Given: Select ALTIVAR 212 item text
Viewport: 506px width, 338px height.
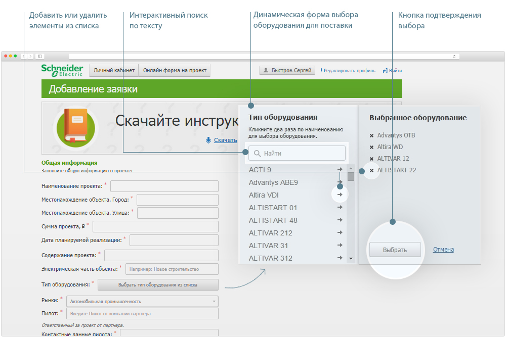Looking at the screenshot, I should click(270, 232).
